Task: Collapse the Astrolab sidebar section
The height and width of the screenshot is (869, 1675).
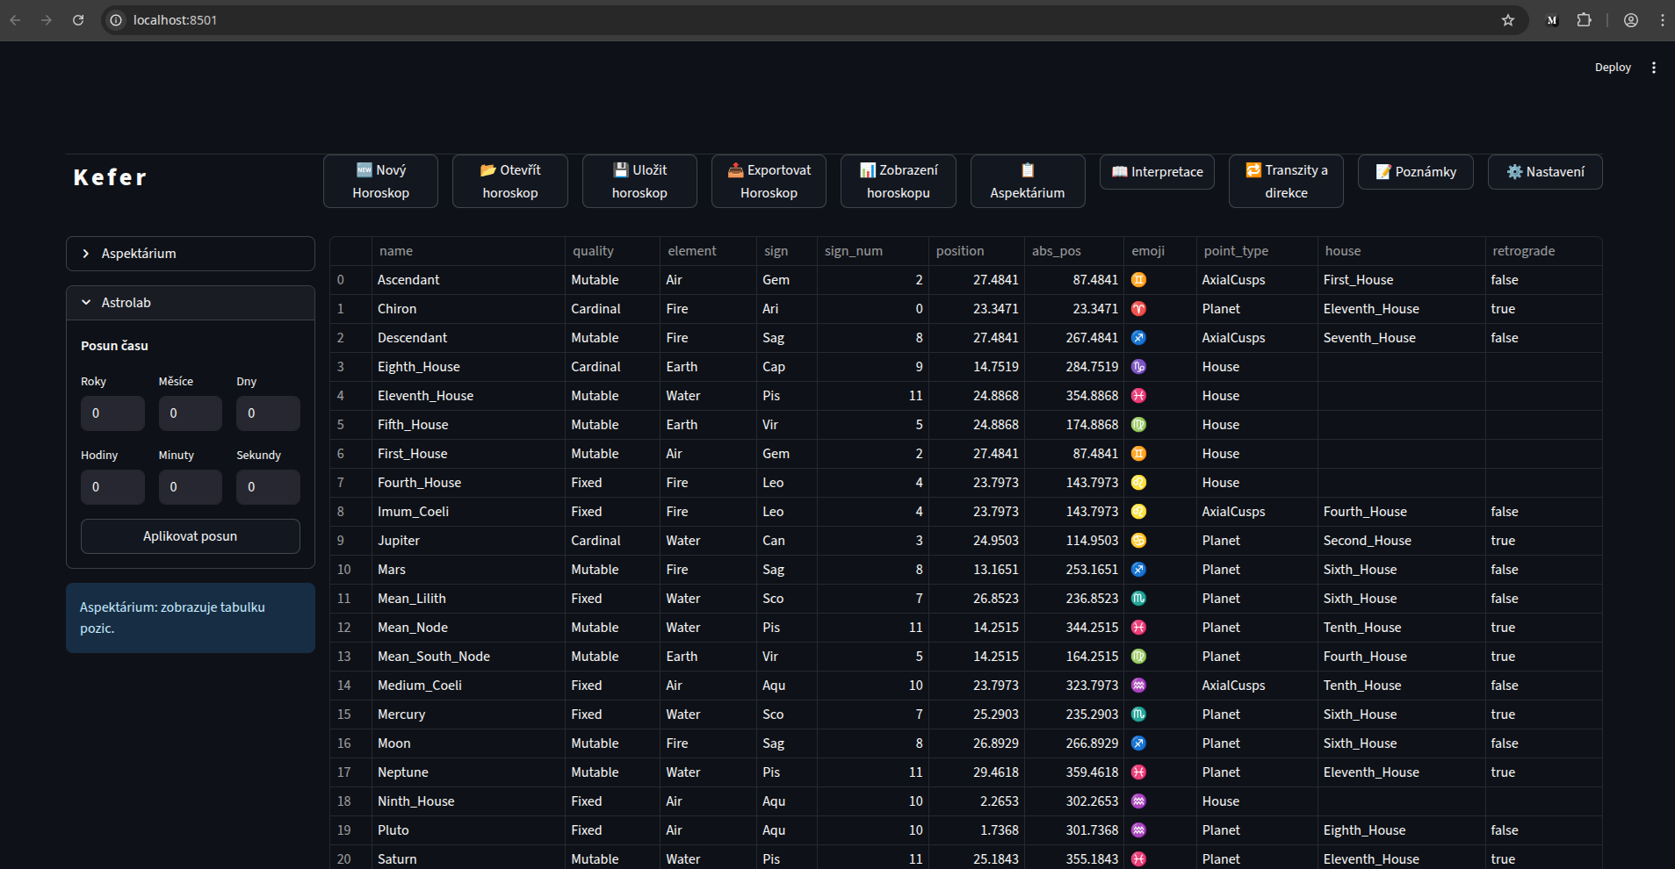Action: pos(191,303)
